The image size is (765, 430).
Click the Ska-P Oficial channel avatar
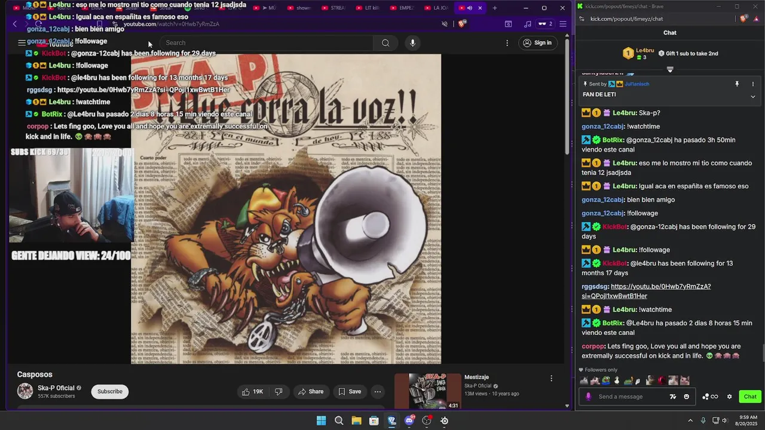tap(25, 391)
